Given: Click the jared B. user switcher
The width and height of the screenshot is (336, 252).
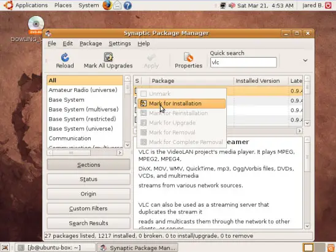Looking at the screenshot, I should tap(313, 6).
